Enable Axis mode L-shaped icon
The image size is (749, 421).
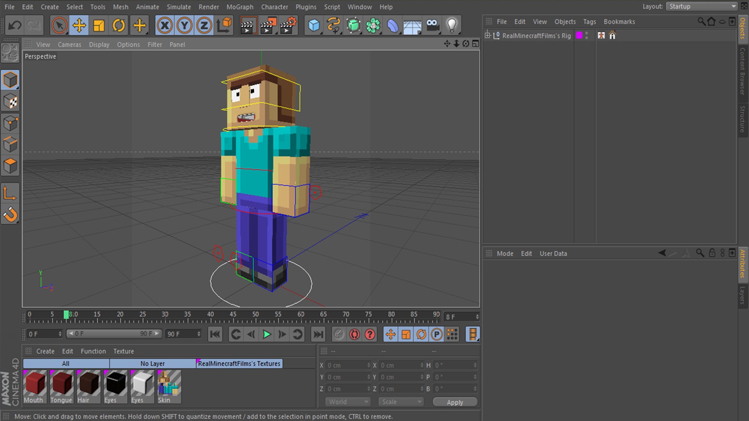pos(11,193)
